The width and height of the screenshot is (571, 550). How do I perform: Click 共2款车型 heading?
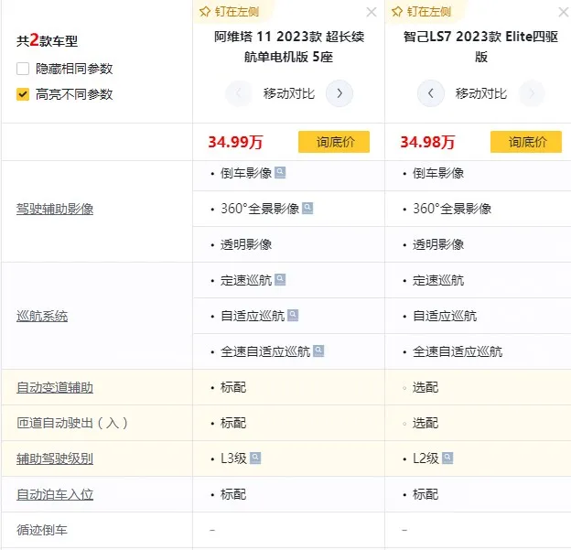[47, 40]
